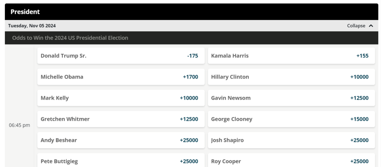The height and width of the screenshot is (167, 381).
Task: Click the 06:45 pm event time
Action: point(19,125)
